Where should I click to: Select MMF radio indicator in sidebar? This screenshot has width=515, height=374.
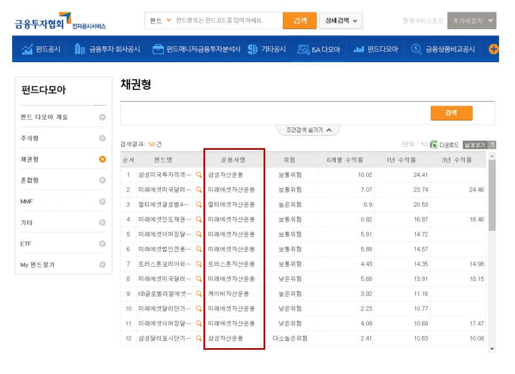pos(103,202)
